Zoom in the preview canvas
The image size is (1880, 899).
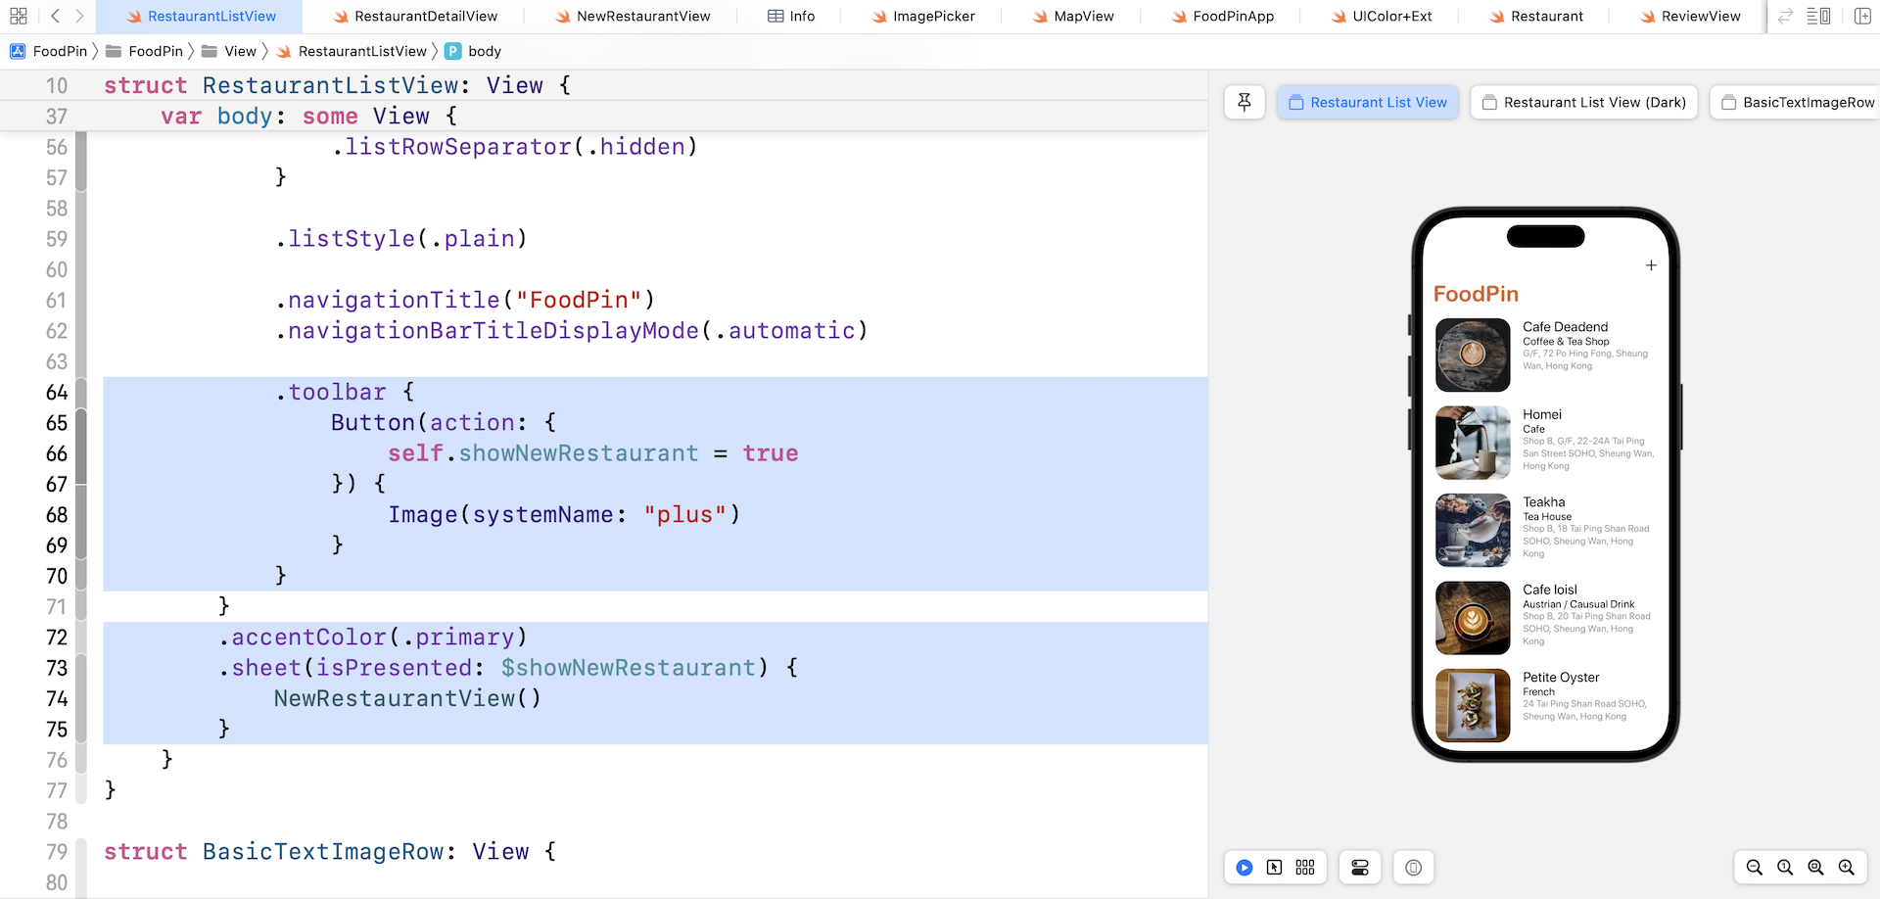coord(1847,868)
